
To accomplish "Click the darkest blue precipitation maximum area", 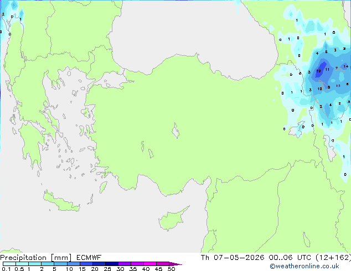I will pos(321,69).
